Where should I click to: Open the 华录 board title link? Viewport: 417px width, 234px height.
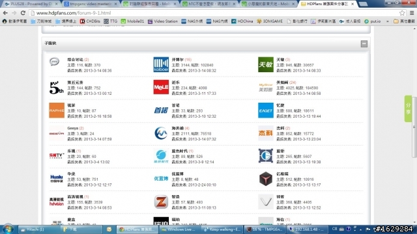[x=71, y=174]
